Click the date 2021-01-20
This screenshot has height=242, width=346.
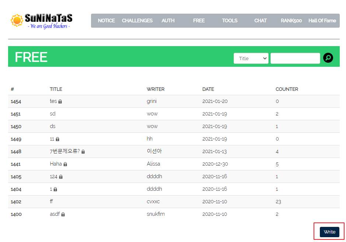click(x=215, y=101)
